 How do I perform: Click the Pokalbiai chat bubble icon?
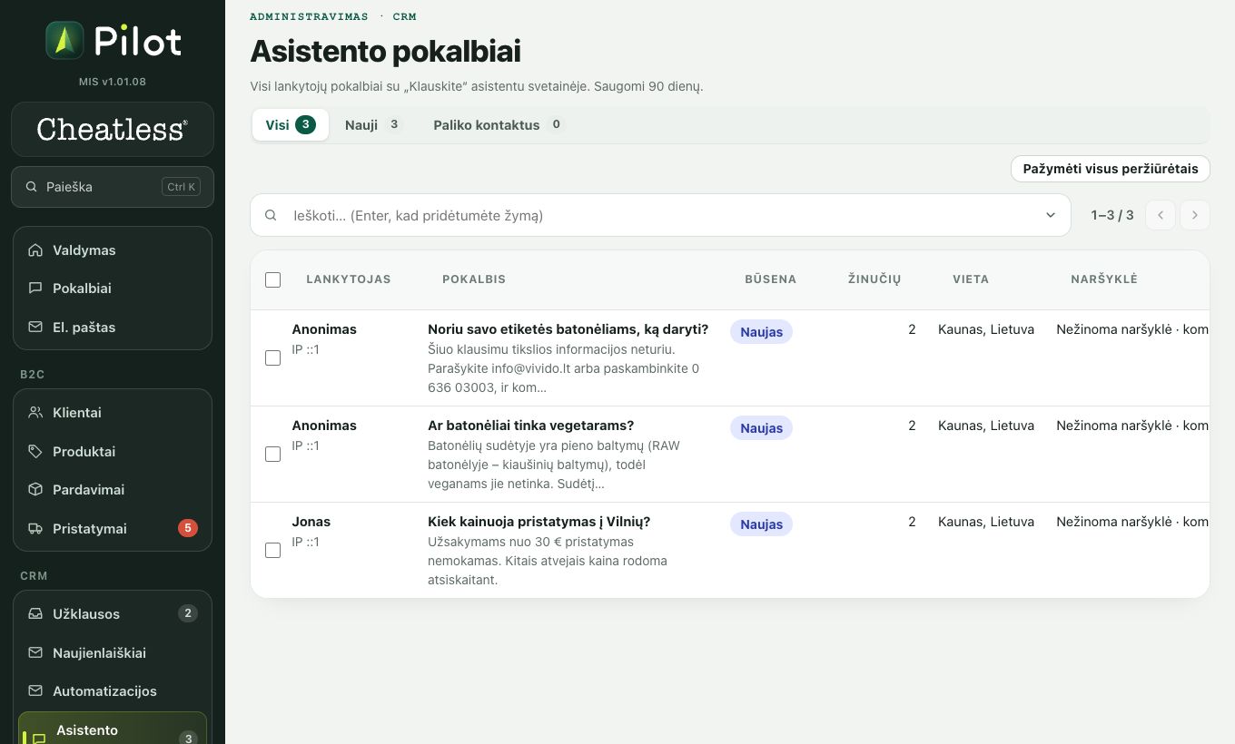[35, 289]
